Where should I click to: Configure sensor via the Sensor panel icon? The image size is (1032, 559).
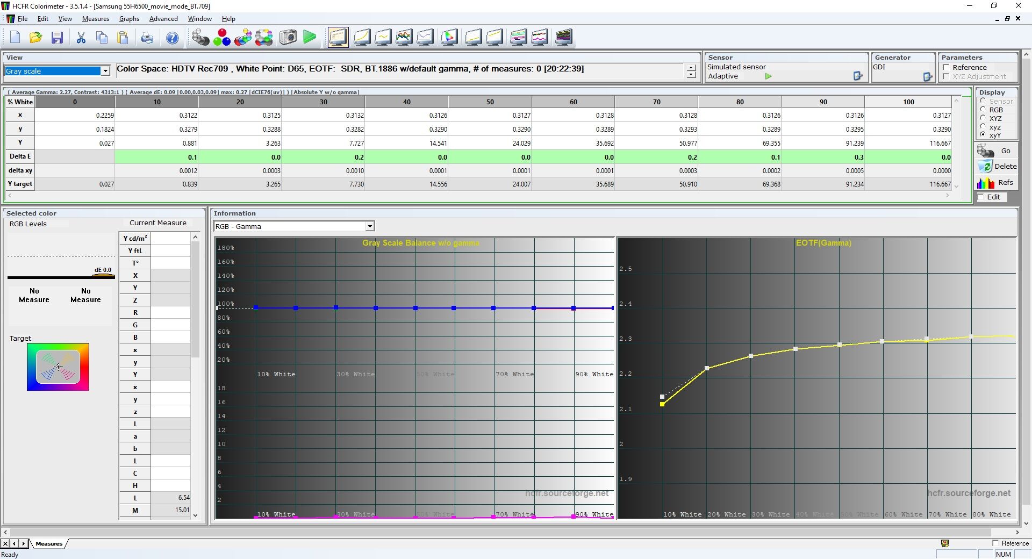pos(858,76)
